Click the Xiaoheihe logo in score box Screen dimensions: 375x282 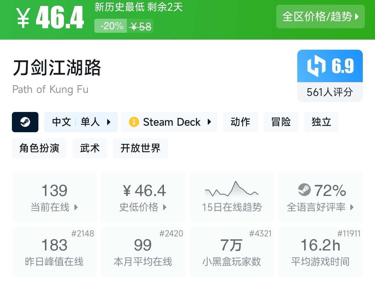pos(316,66)
